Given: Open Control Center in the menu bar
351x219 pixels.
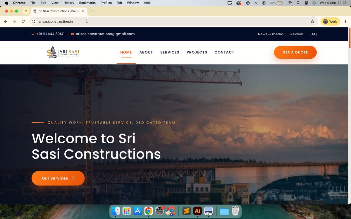Looking at the screenshot, I should (307, 3).
